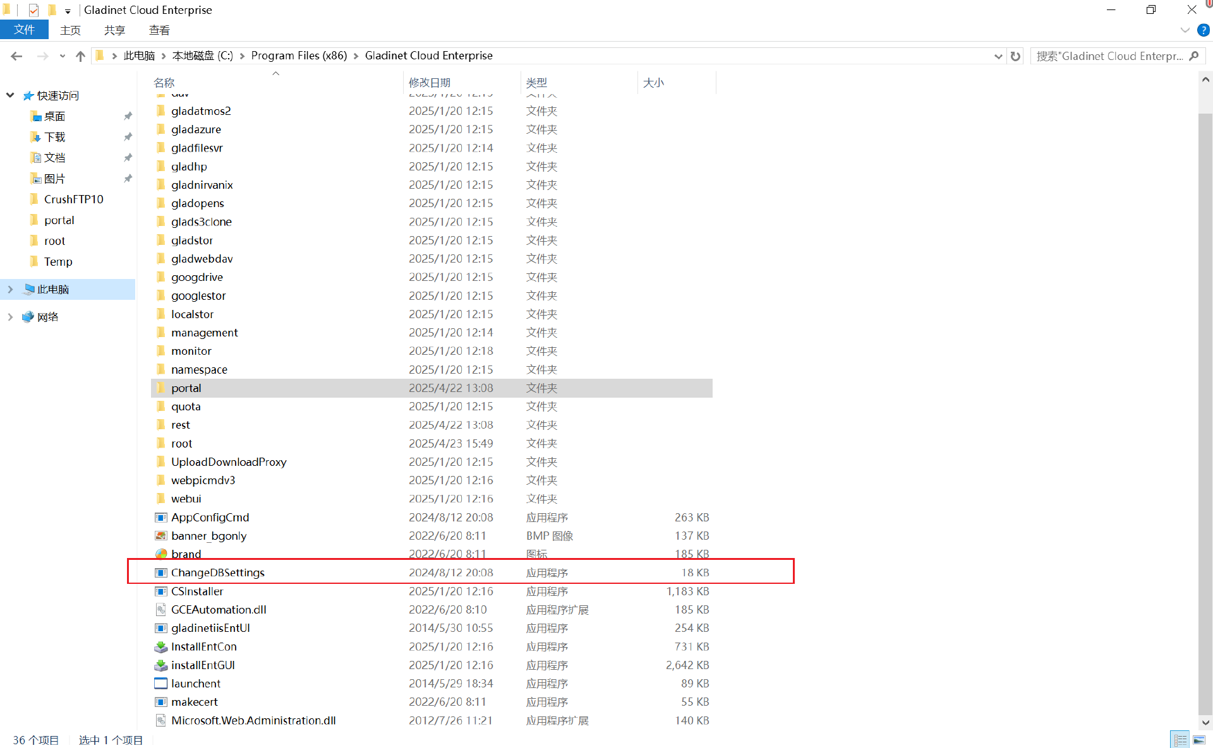Image resolution: width=1213 pixels, height=748 pixels.
Task: Switch to large icons view layout
Action: tap(1198, 740)
